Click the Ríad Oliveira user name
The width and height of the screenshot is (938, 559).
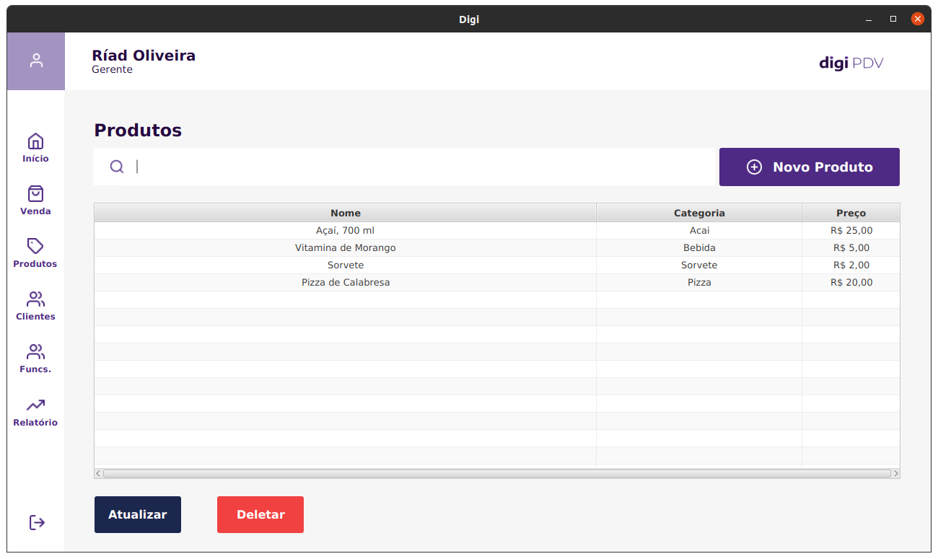pyautogui.click(x=144, y=56)
